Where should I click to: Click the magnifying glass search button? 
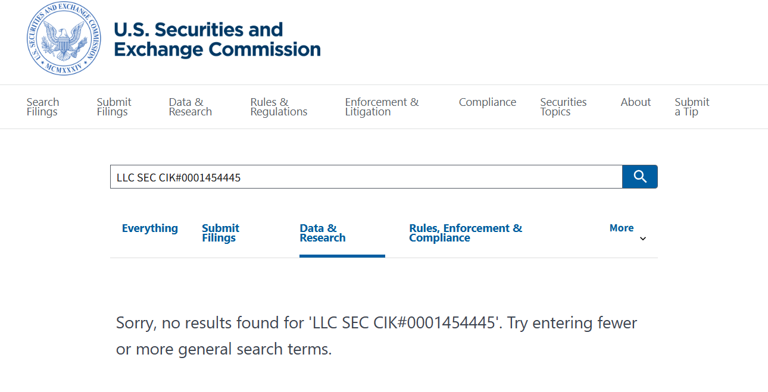point(640,177)
